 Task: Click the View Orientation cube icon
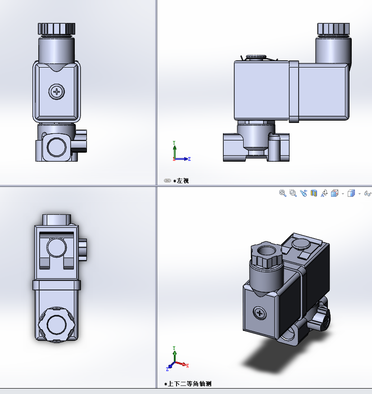pyautogui.click(x=335, y=193)
